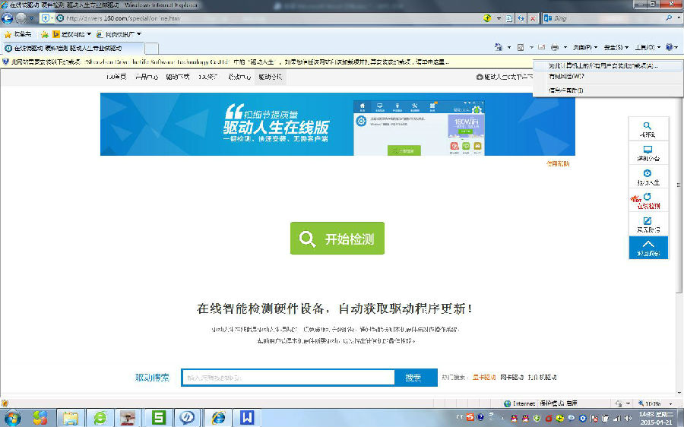Open the green S spreadsheet taskbar icon
Image resolution: width=684 pixels, height=427 pixels.
(x=158, y=418)
